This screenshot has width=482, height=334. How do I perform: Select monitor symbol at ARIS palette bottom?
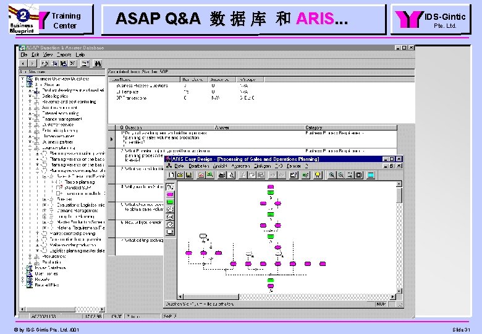tap(170, 232)
